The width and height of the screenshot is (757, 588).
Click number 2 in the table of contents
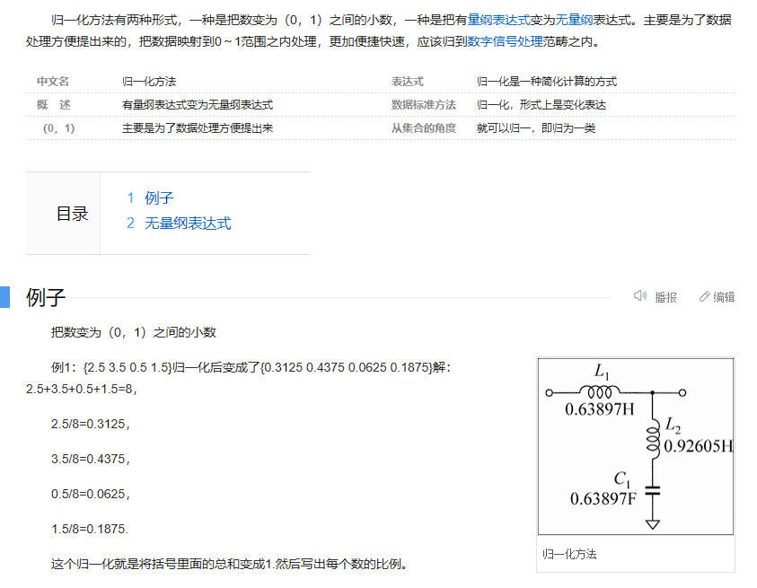point(130,224)
